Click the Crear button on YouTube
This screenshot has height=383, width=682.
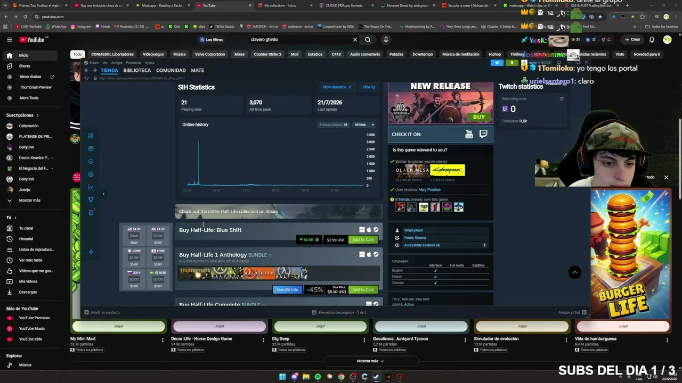click(632, 39)
